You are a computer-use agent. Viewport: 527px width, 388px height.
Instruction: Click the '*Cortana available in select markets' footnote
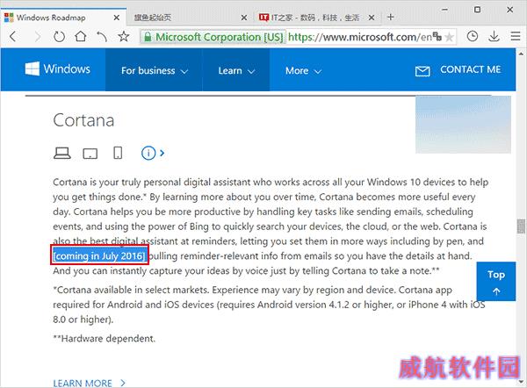click(269, 305)
